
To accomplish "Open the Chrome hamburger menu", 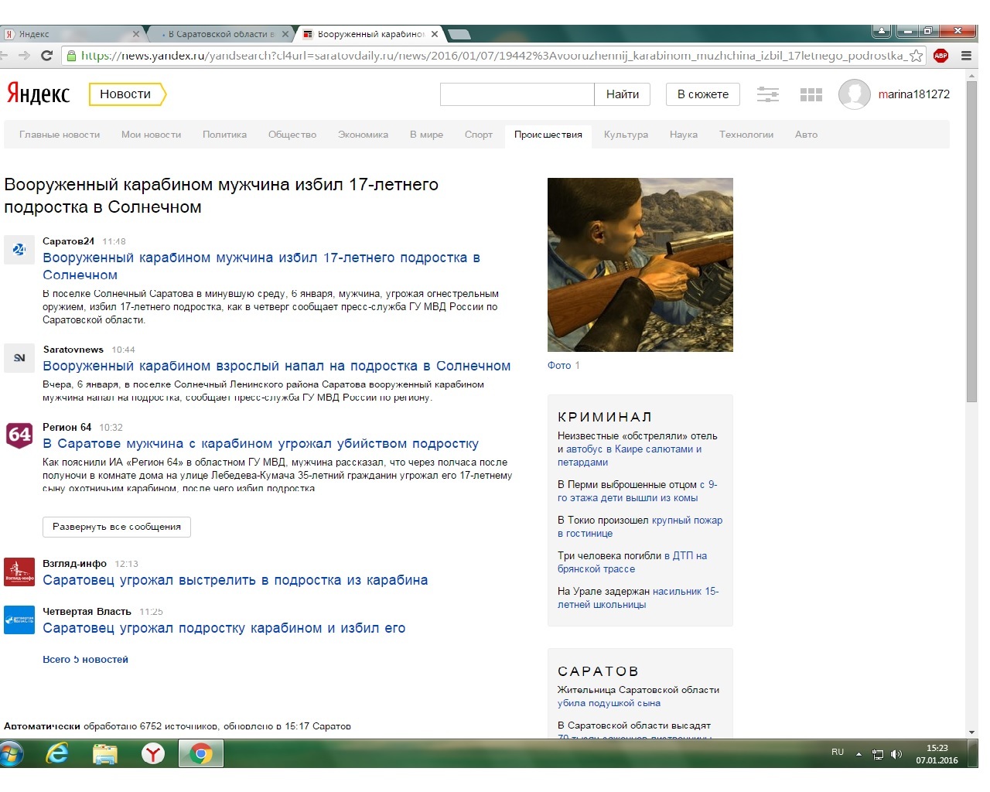I will (x=966, y=56).
